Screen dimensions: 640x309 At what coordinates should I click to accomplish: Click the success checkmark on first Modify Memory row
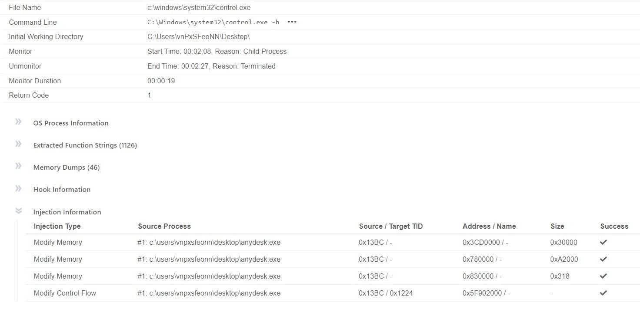point(603,242)
